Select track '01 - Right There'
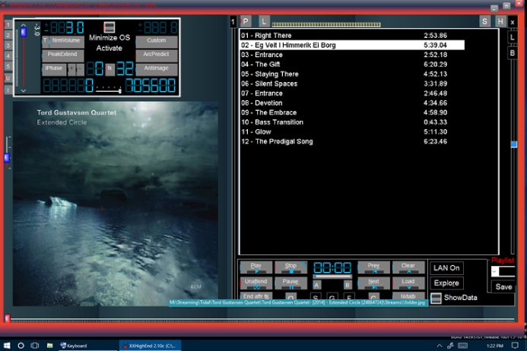Viewport: 527px width, 351px height. 352,36
